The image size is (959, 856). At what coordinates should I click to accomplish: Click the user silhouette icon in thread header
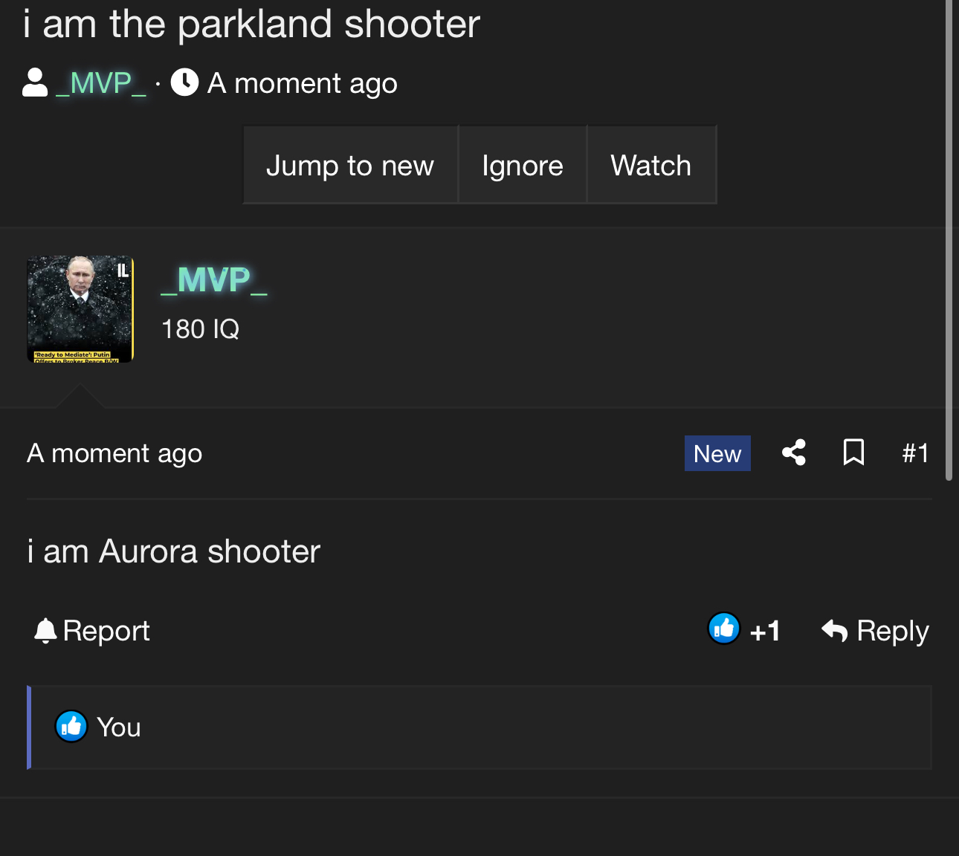tap(35, 83)
